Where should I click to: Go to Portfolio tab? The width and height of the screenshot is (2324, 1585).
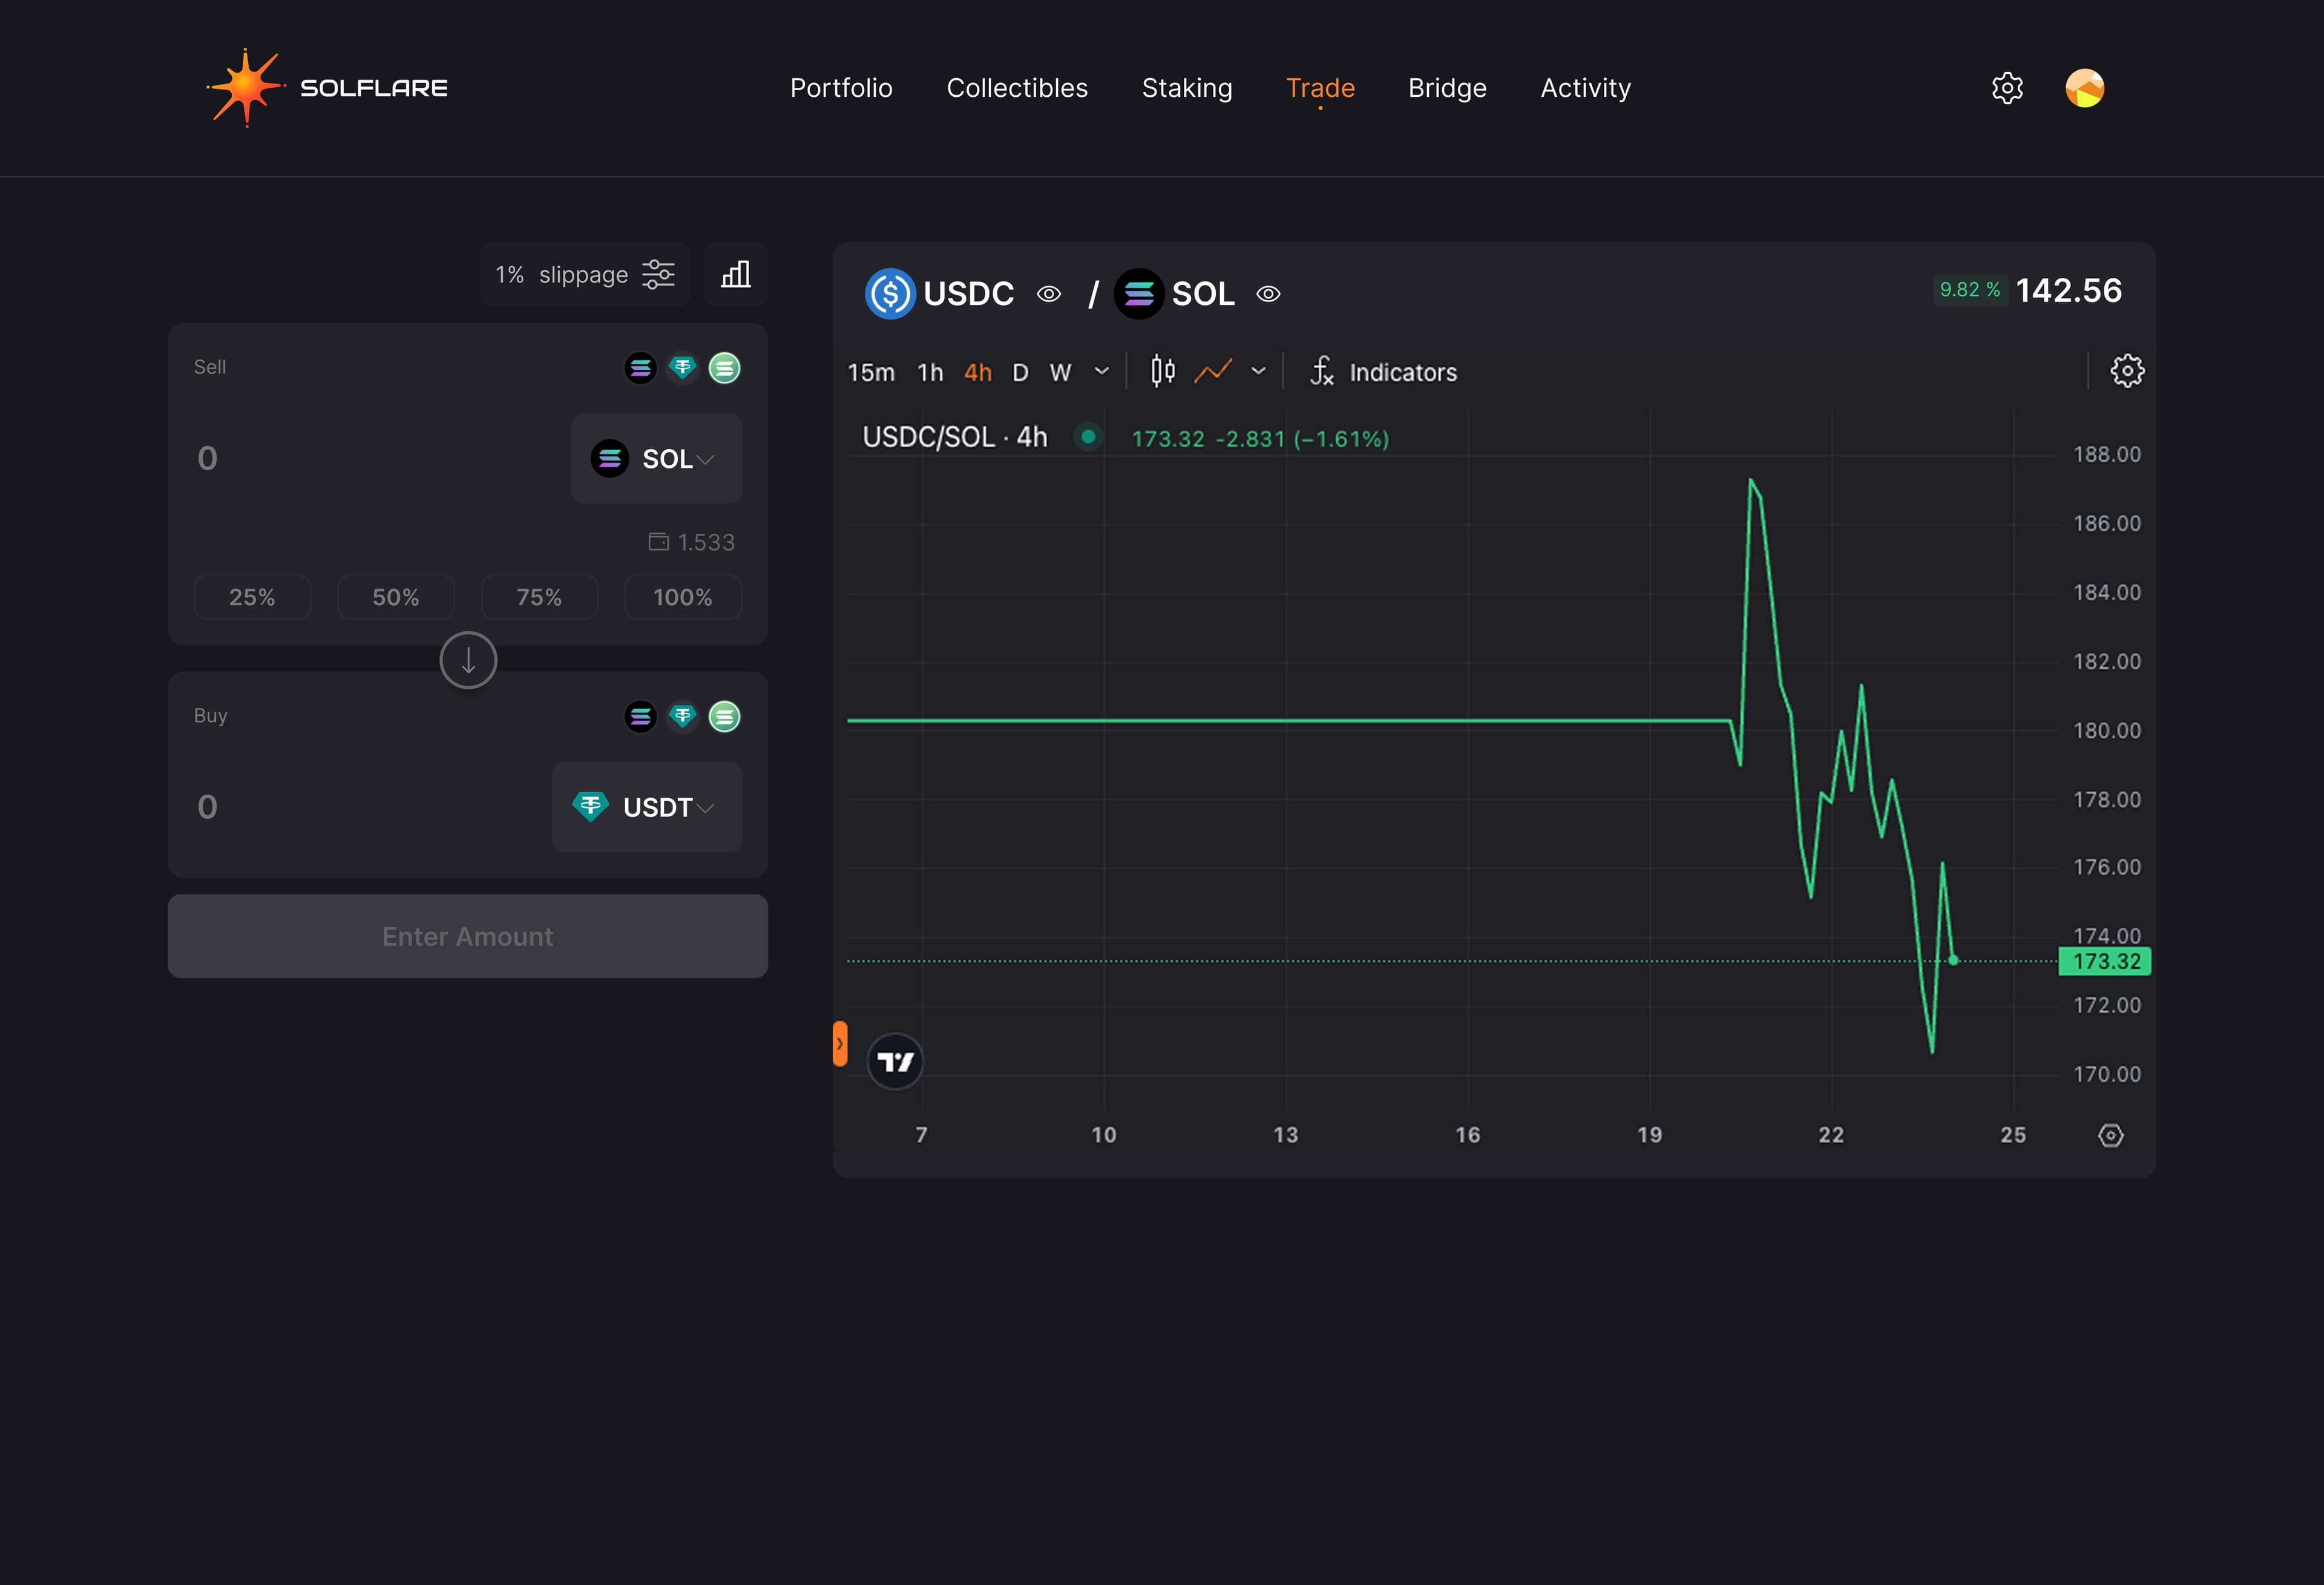[x=841, y=88]
